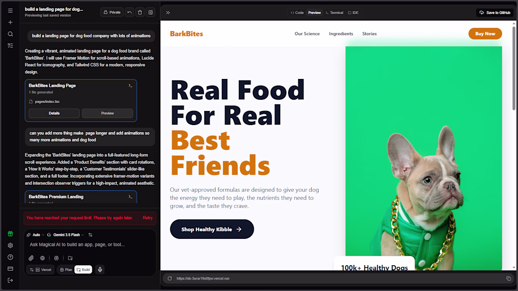
Task: Start a new chat with plus icon
Action: (x=10, y=22)
